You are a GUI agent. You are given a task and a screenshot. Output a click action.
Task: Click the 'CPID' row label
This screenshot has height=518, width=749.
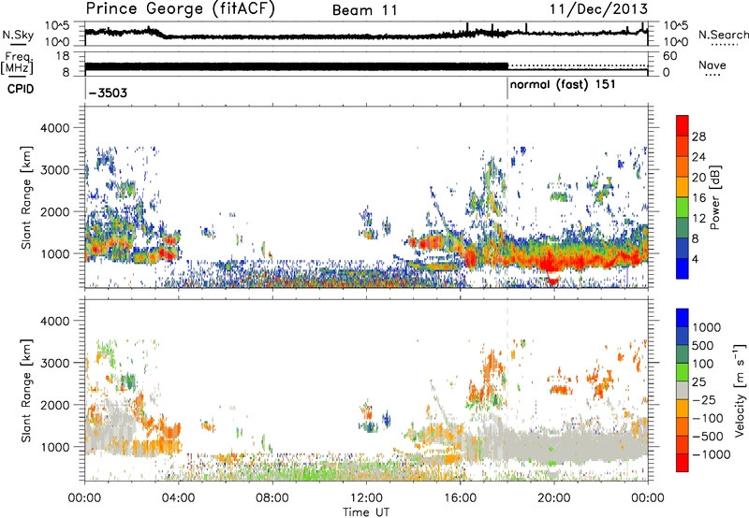coord(21,89)
